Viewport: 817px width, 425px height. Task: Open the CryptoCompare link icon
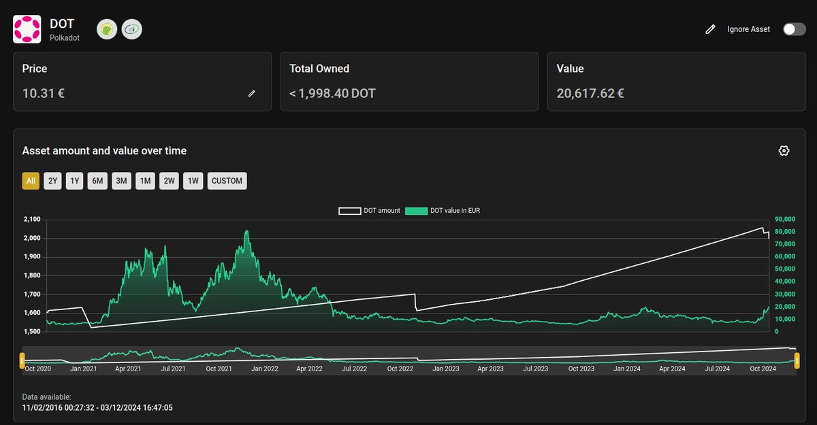tap(132, 29)
